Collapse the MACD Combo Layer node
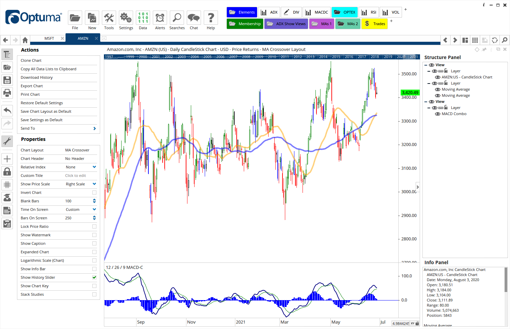This screenshot has height=329, width=510. [x=429, y=108]
